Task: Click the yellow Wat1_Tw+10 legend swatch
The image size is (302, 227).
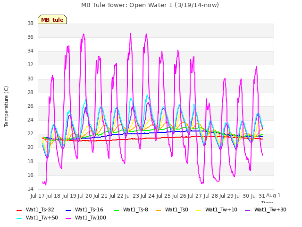Action: pyautogui.click(x=198, y=210)
